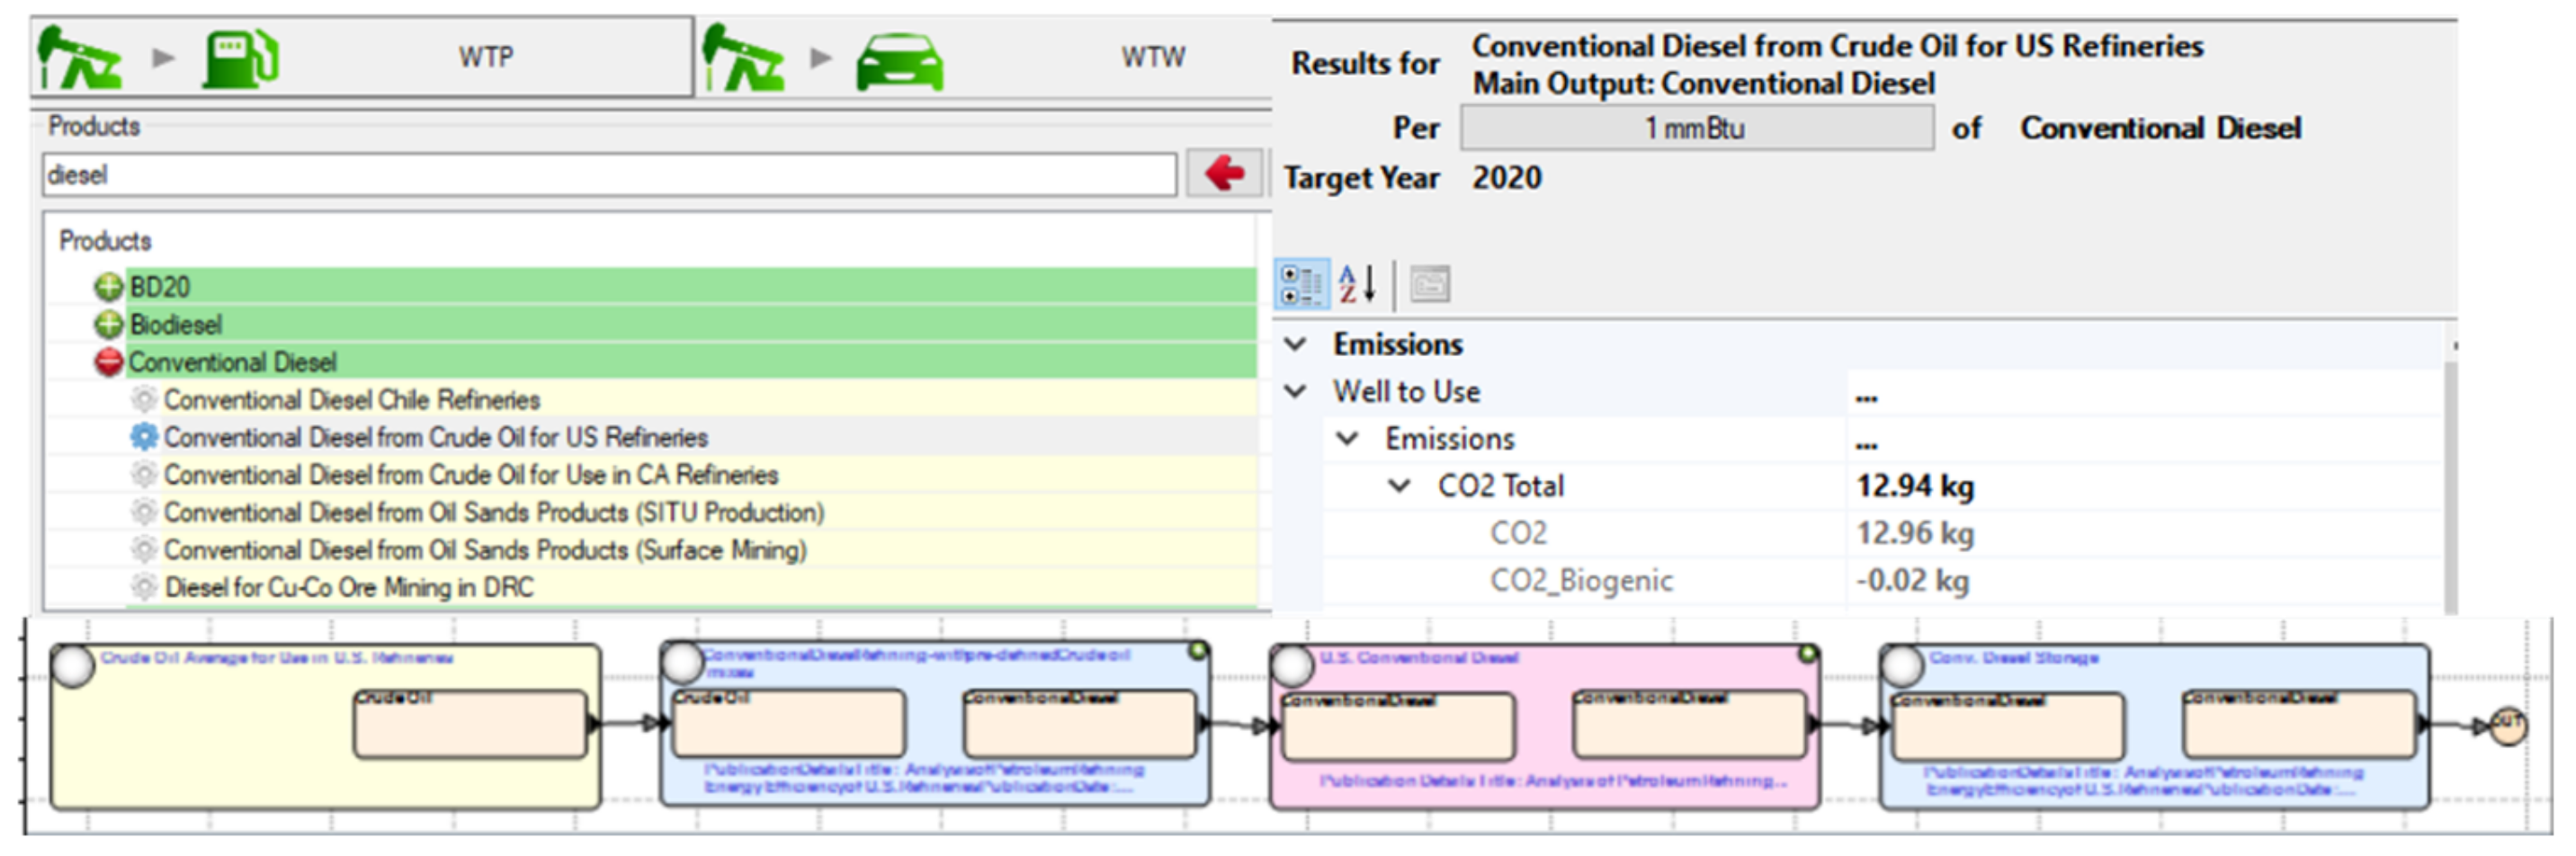This screenshot has height=856, width=2576.
Task: Click the 1 mmBtu functional unit button
Action: pos(1695,128)
